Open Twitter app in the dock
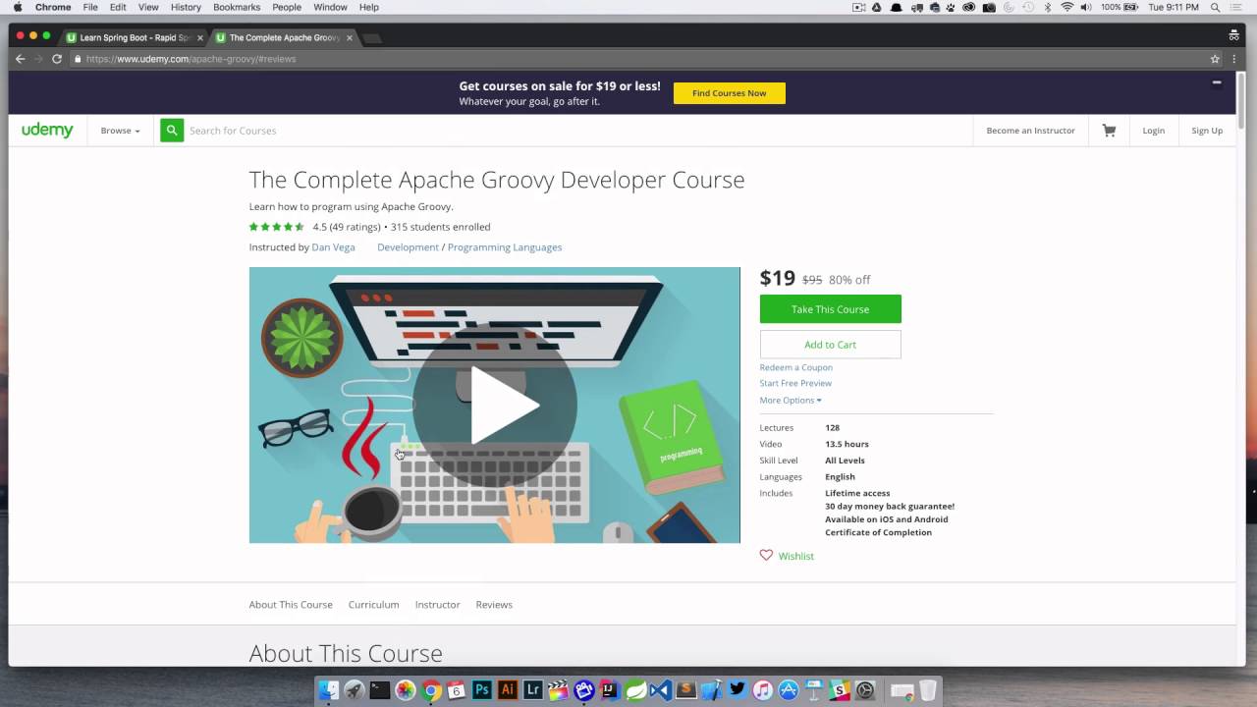1257x707 pixels. [738, 690]
